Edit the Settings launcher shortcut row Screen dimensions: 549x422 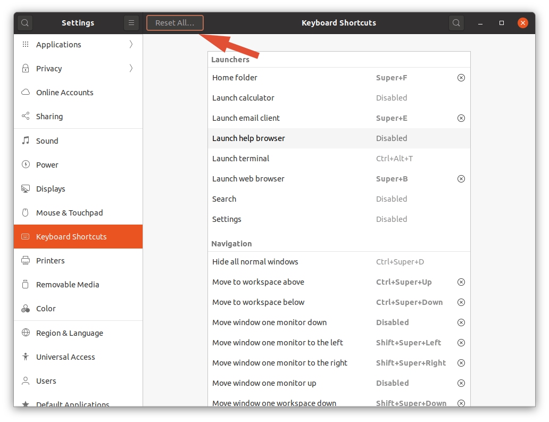tap(339, 219)
